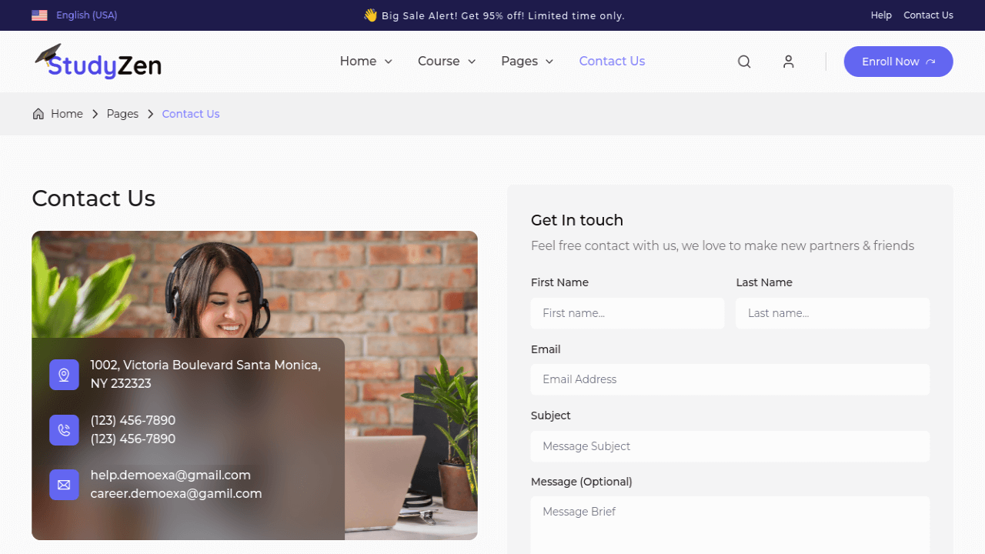Go to Pages in the breadcrumb
This screenshot has height=554, width=985.
click(x=122, y=114)
